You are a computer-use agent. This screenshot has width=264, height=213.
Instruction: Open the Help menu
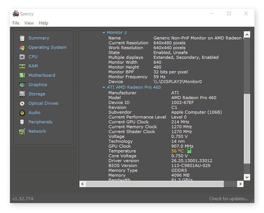click(x=44, y=23)
